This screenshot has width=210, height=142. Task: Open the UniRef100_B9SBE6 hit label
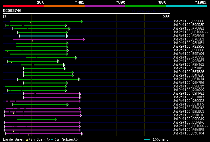[x=188, y=21]
